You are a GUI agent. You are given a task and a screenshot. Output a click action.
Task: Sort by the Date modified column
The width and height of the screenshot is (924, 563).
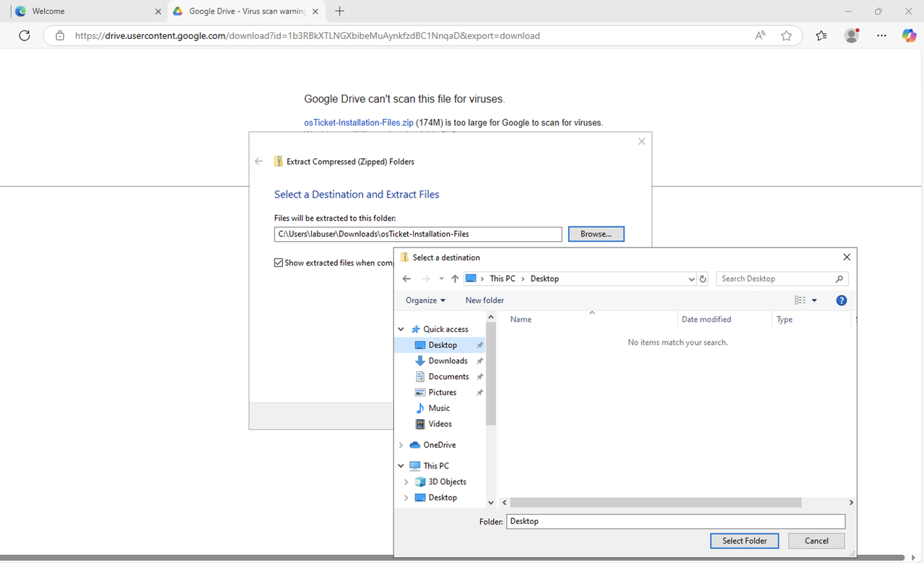click(706, 319)
